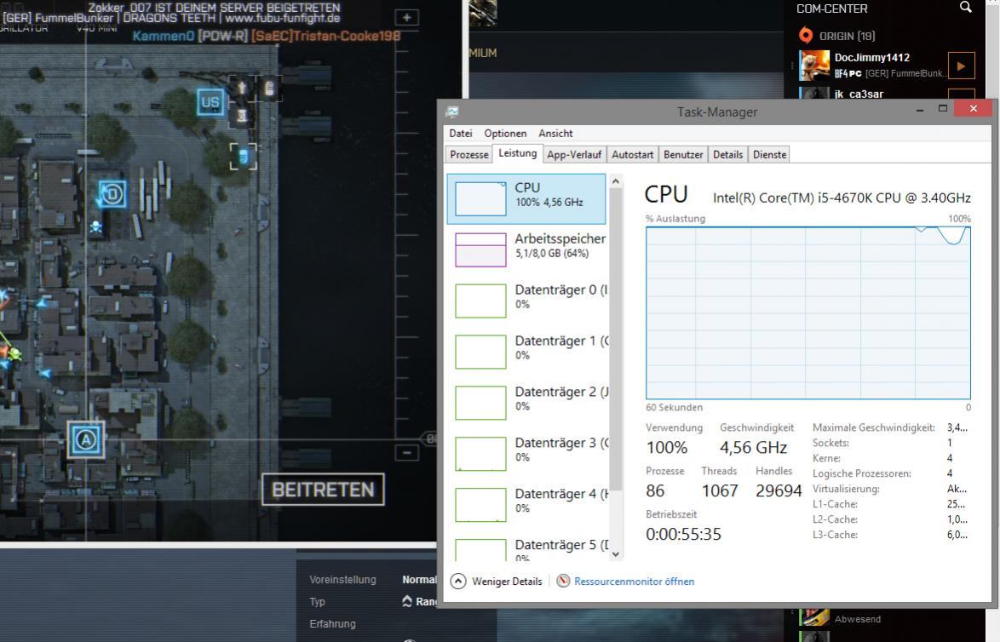Screen dimensions: 1000x642
Task: Click the BEITRETEN join button
Action: [324, 490]
